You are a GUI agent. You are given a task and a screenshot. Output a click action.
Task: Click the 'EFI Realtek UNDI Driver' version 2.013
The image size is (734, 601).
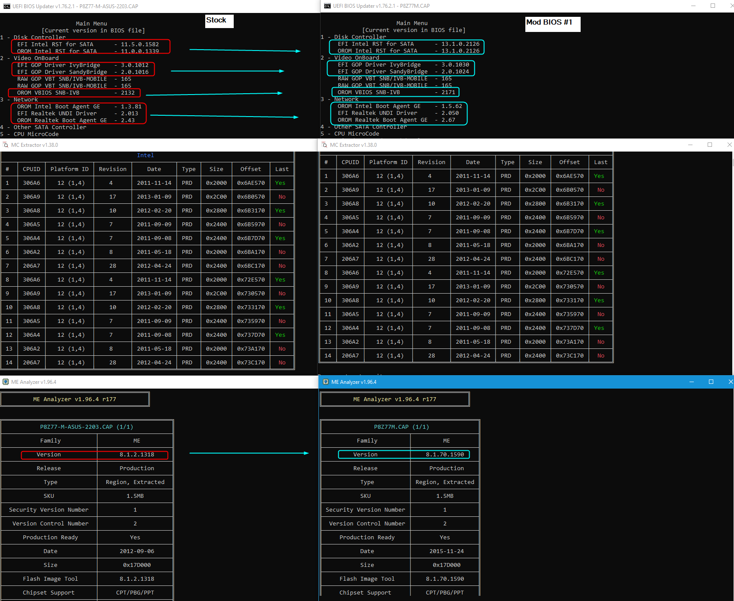click(130, 114)
